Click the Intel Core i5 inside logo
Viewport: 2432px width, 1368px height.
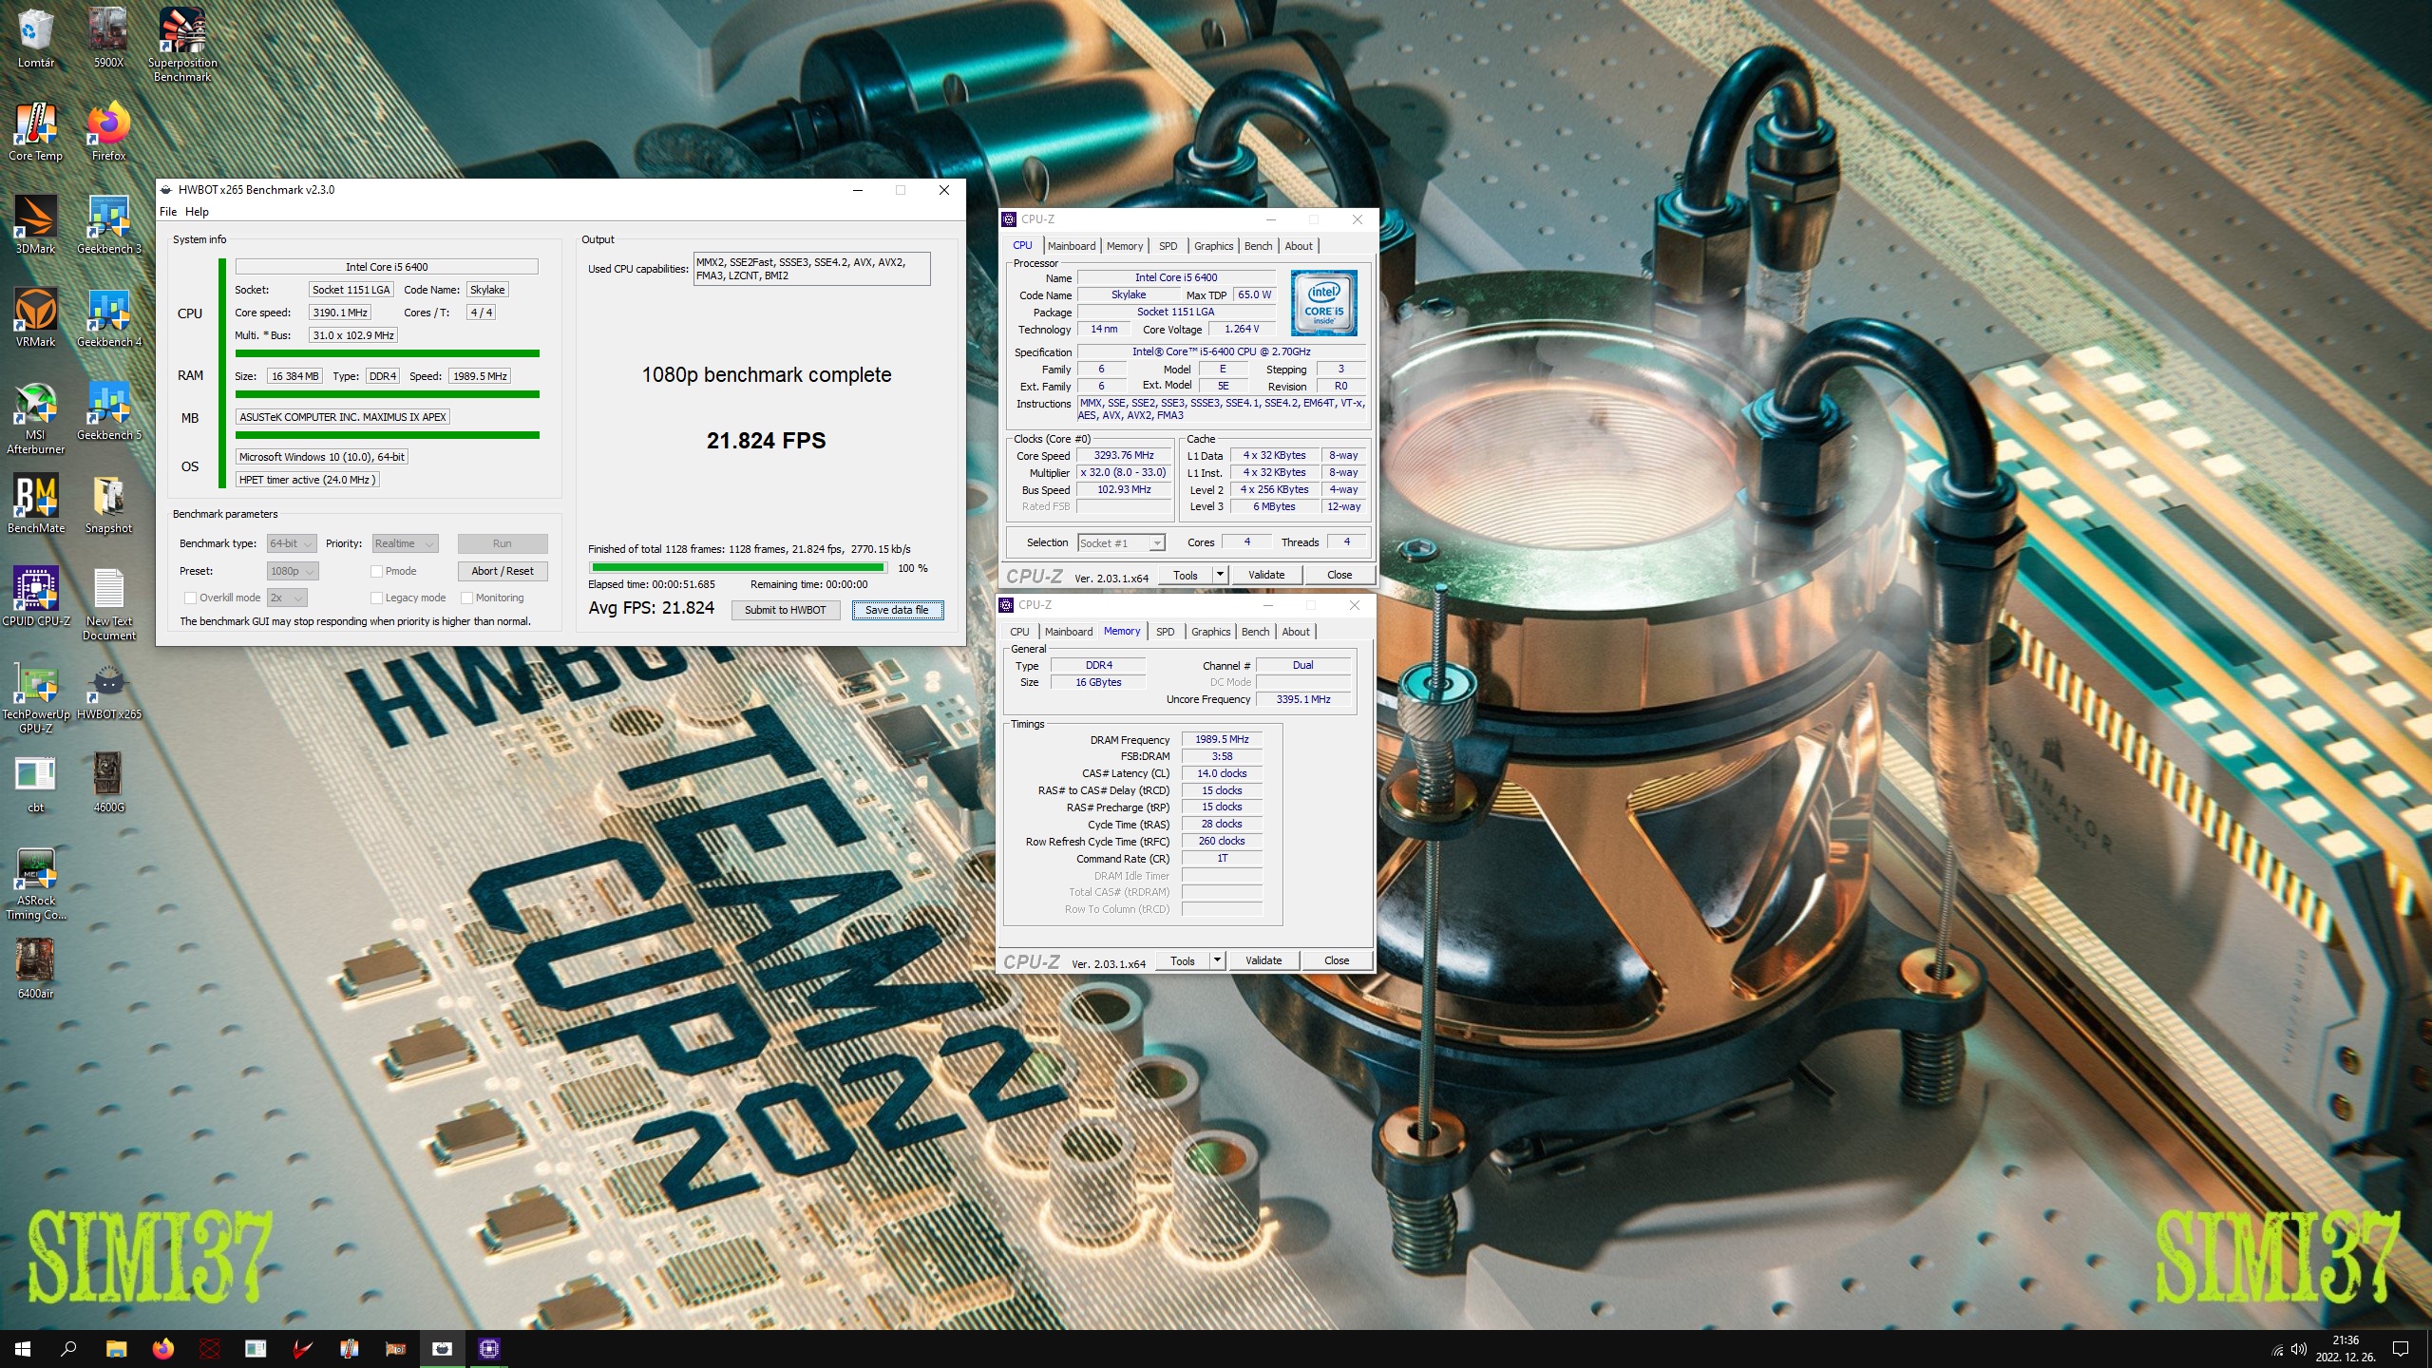[1324, 303]
